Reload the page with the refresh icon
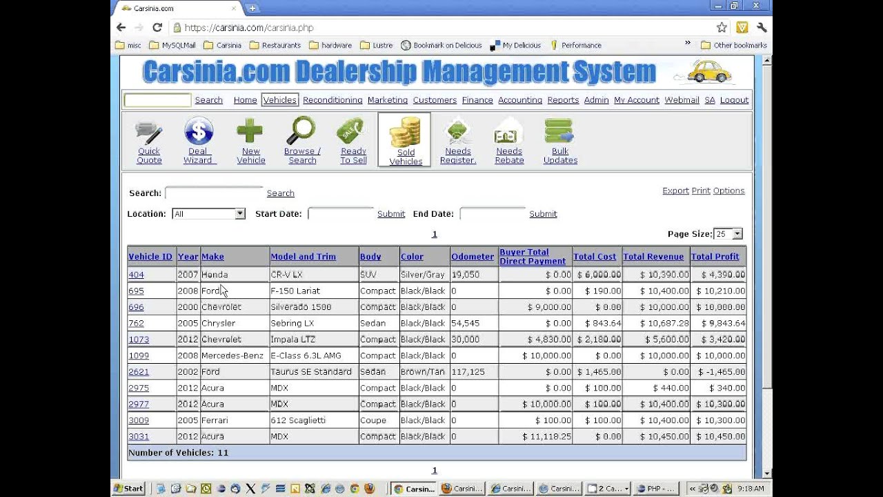Screen dimensions: 883x497 click(x=157, y=28)
